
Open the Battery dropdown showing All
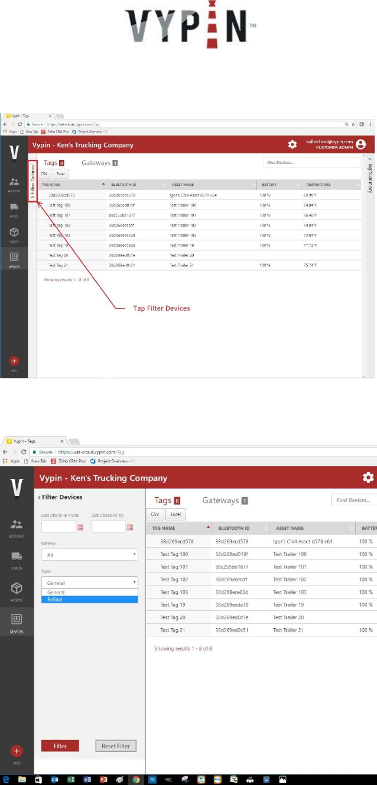[x=89, y=555]
